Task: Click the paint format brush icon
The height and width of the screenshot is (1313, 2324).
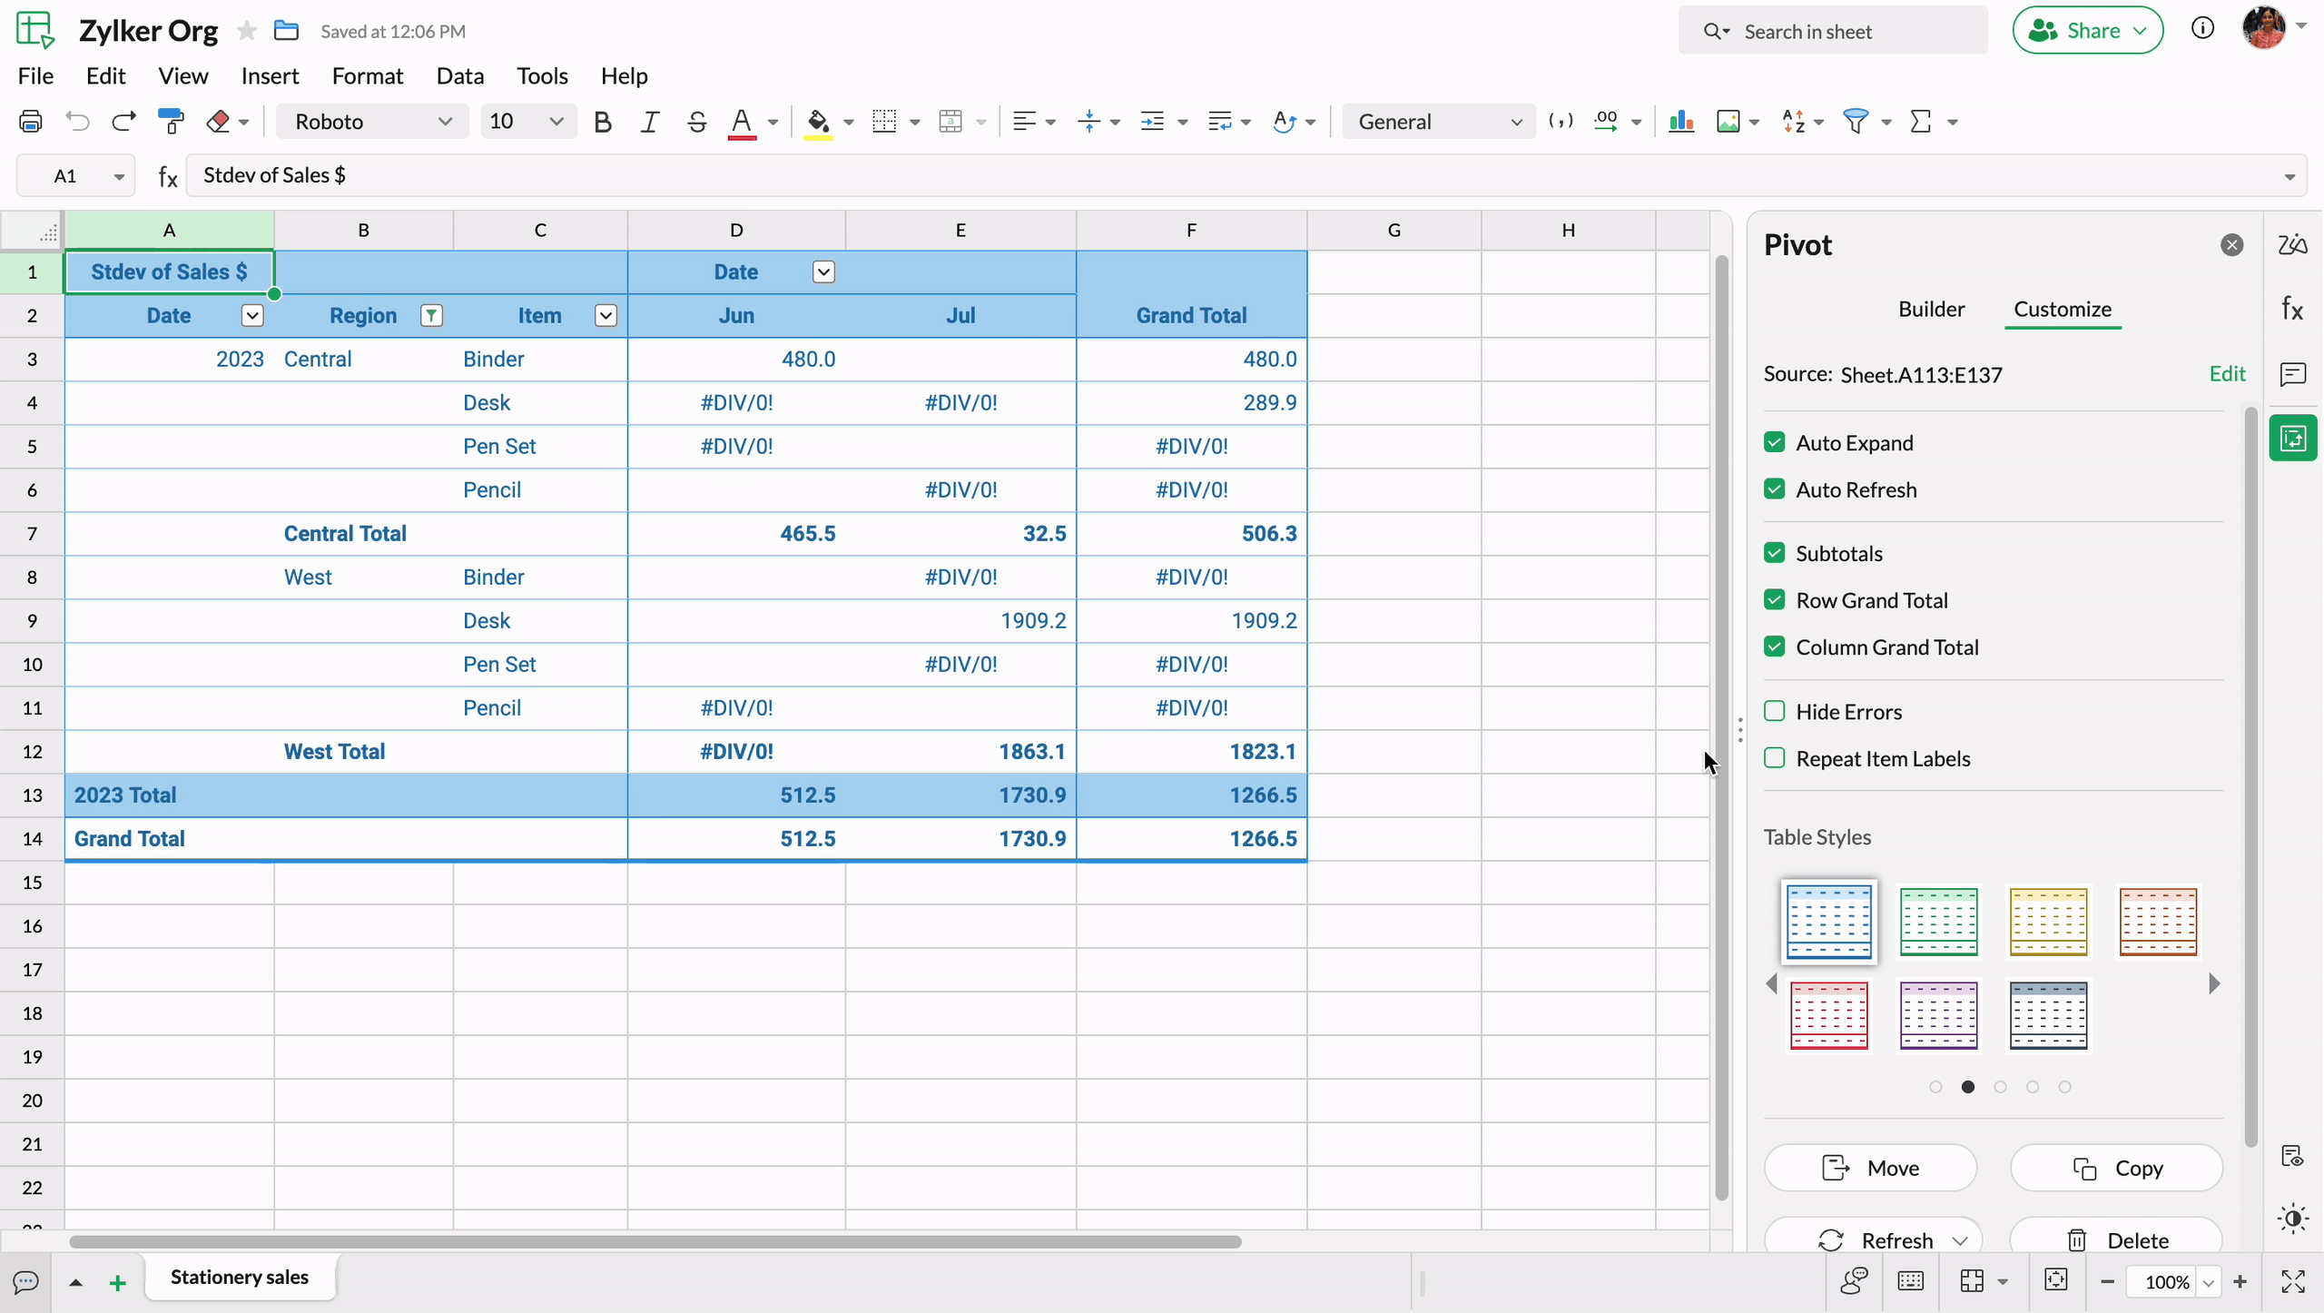Action: coord(171,121)
